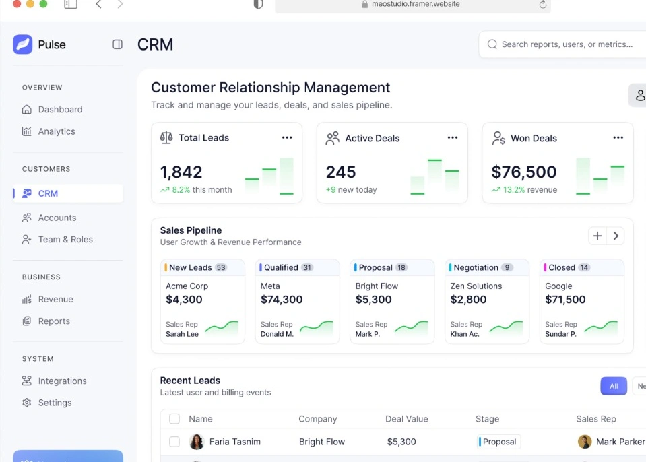646x462 pixels.
Task: Click the browser sidebar toggle icon
Action: click(x=71, y=4)
